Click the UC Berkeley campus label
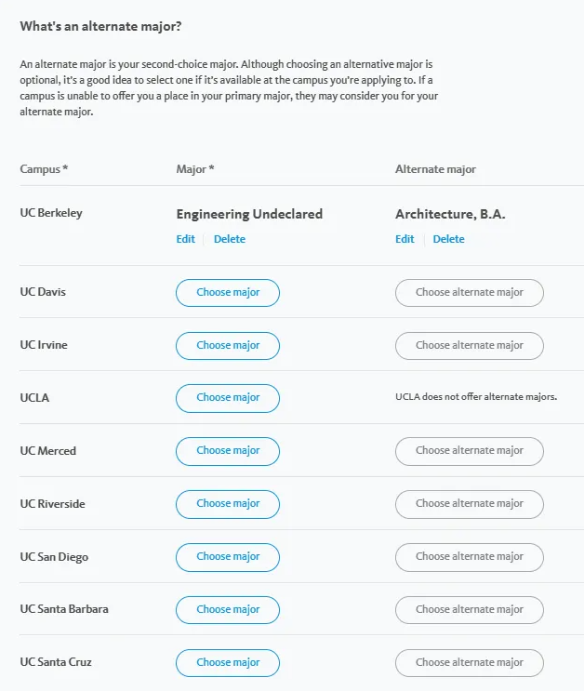Screen dimensions: 584x691 [51, 213]
